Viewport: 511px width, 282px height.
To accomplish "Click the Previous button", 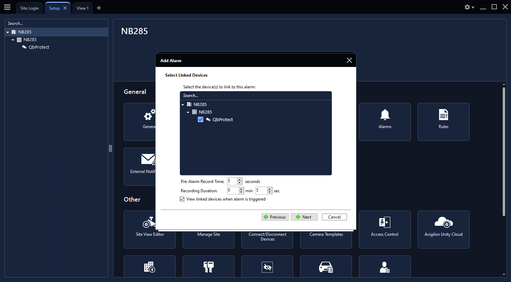I will [275, 217].
